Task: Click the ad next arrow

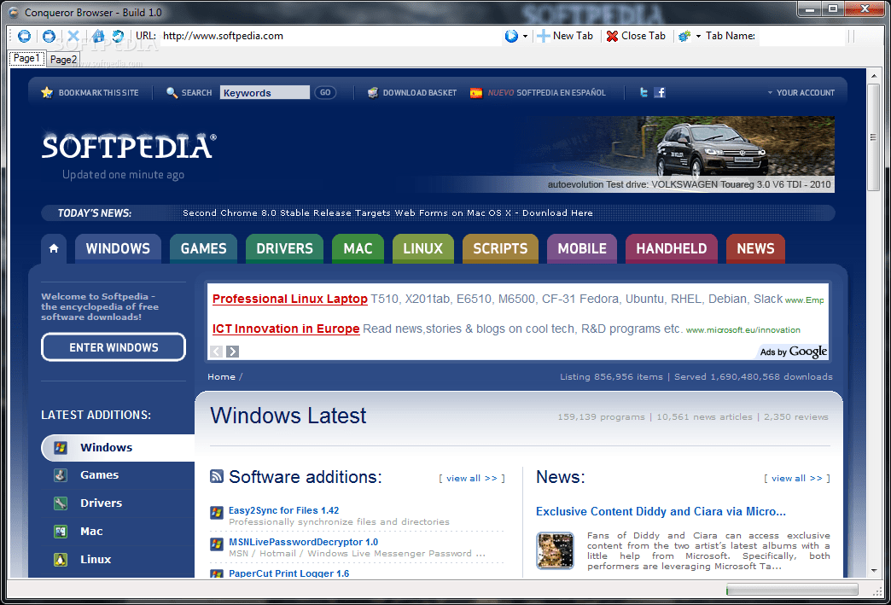Action: click(x=232, y=352)
